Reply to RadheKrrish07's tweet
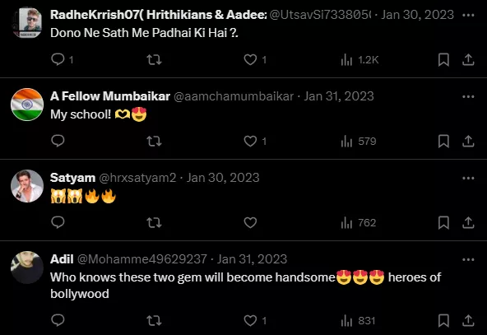 click(58, 59)
